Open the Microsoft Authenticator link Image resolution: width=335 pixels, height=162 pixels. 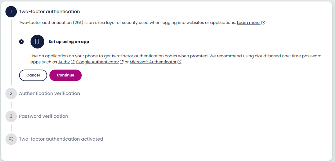[153, 62]
